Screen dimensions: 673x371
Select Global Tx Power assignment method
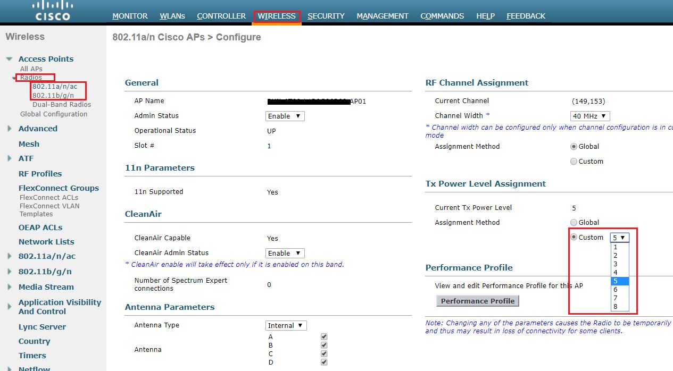(x=574, y=222)
